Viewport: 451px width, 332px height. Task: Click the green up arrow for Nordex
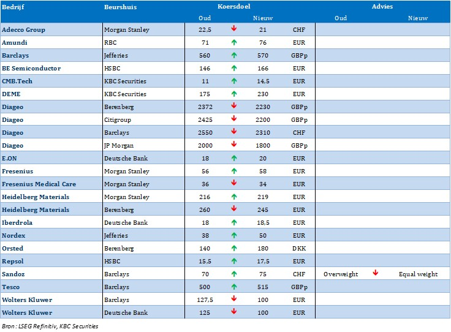point(234,235)
